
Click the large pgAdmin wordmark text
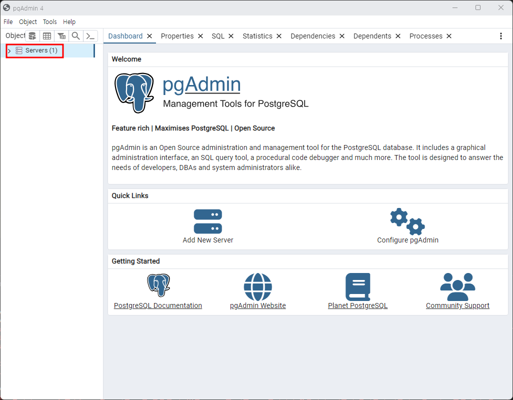pyautogui.click(x=201, y=84)
